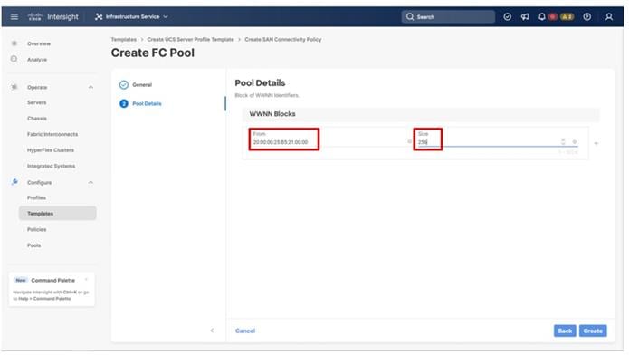Click the Back button
Viewport: 629px width, 355px height.
coord(565,331)
